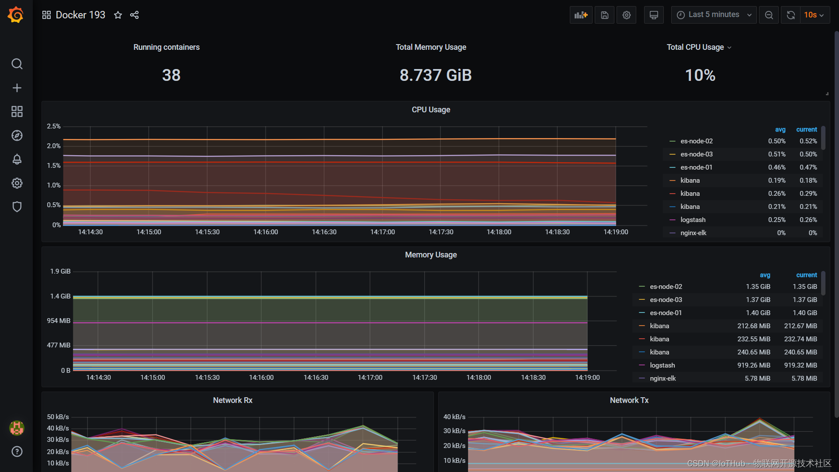Click the main page vertical scrollbar

pyautogui.click(x=836, y=224)
